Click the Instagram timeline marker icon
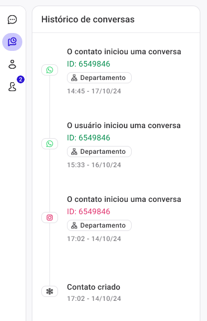The height and width of the screenshot is (321, 207). click(x=50, y=218)
